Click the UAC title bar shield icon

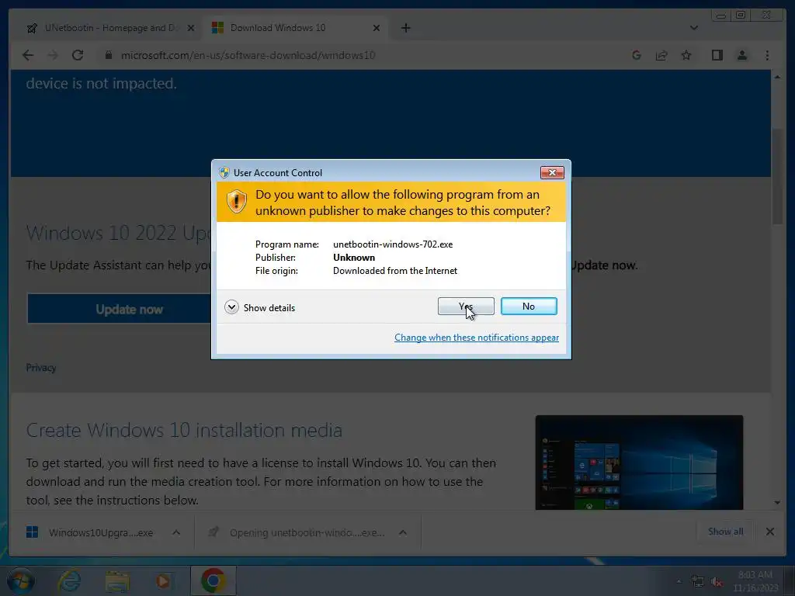[224, 172]
